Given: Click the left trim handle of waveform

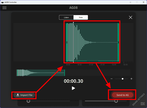Looking at the screenshot, I should click(67, 42).
